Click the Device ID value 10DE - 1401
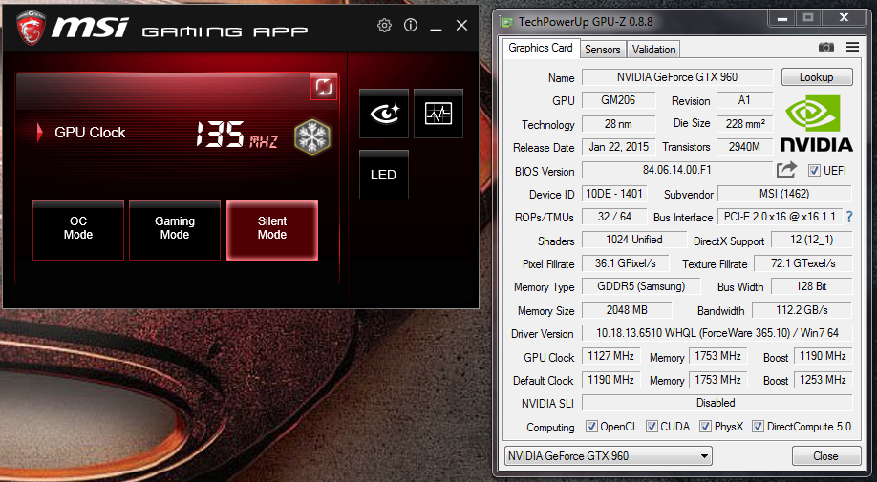877x482 pixels. 614,193
